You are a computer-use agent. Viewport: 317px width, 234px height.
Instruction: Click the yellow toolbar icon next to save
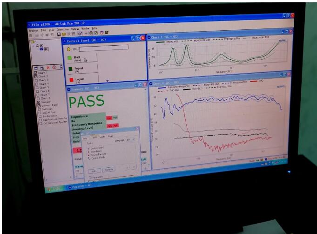[64, 34]
